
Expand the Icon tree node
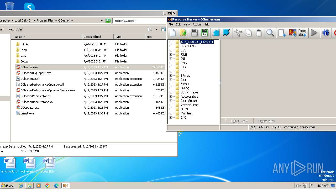[x=171, y=80]
